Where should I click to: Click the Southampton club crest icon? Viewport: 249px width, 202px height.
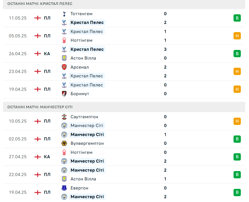point(64,117)
